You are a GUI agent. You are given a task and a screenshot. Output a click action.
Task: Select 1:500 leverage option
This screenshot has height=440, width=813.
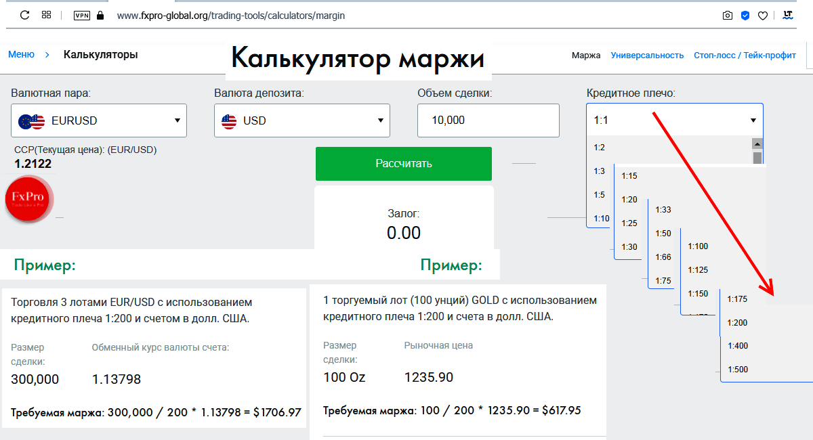pyautogui.click(x=737, y=370)
